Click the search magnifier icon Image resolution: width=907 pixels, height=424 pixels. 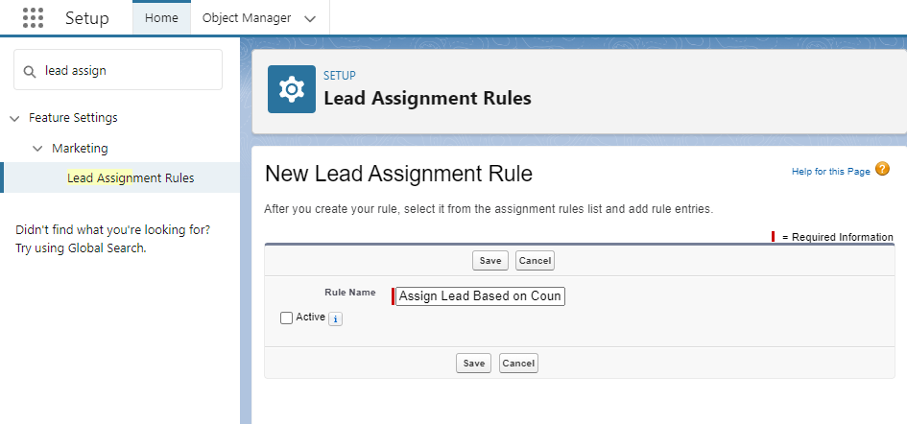pyautogui.click(x=30, y=71)
